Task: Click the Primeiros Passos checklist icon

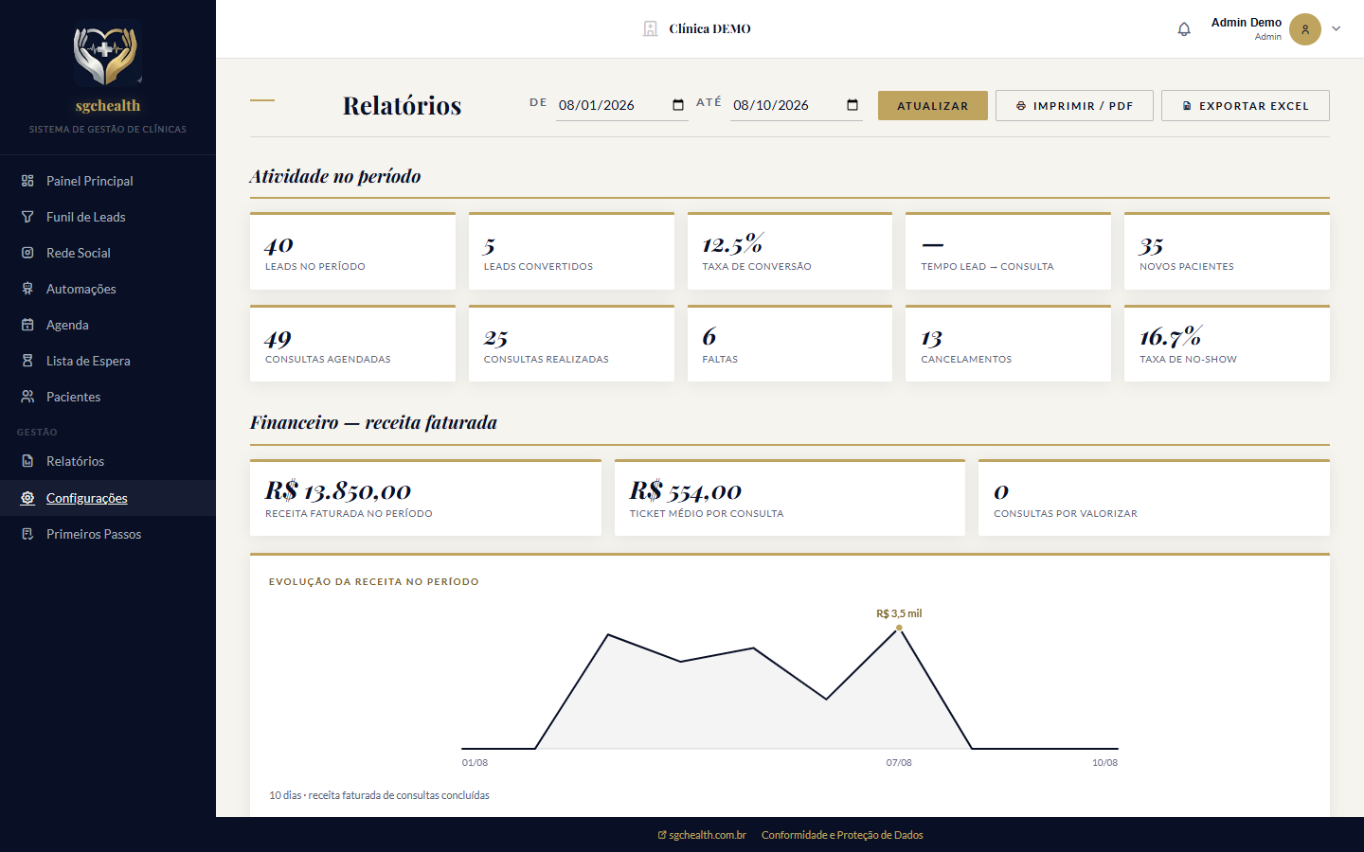Action: point(27,534)
